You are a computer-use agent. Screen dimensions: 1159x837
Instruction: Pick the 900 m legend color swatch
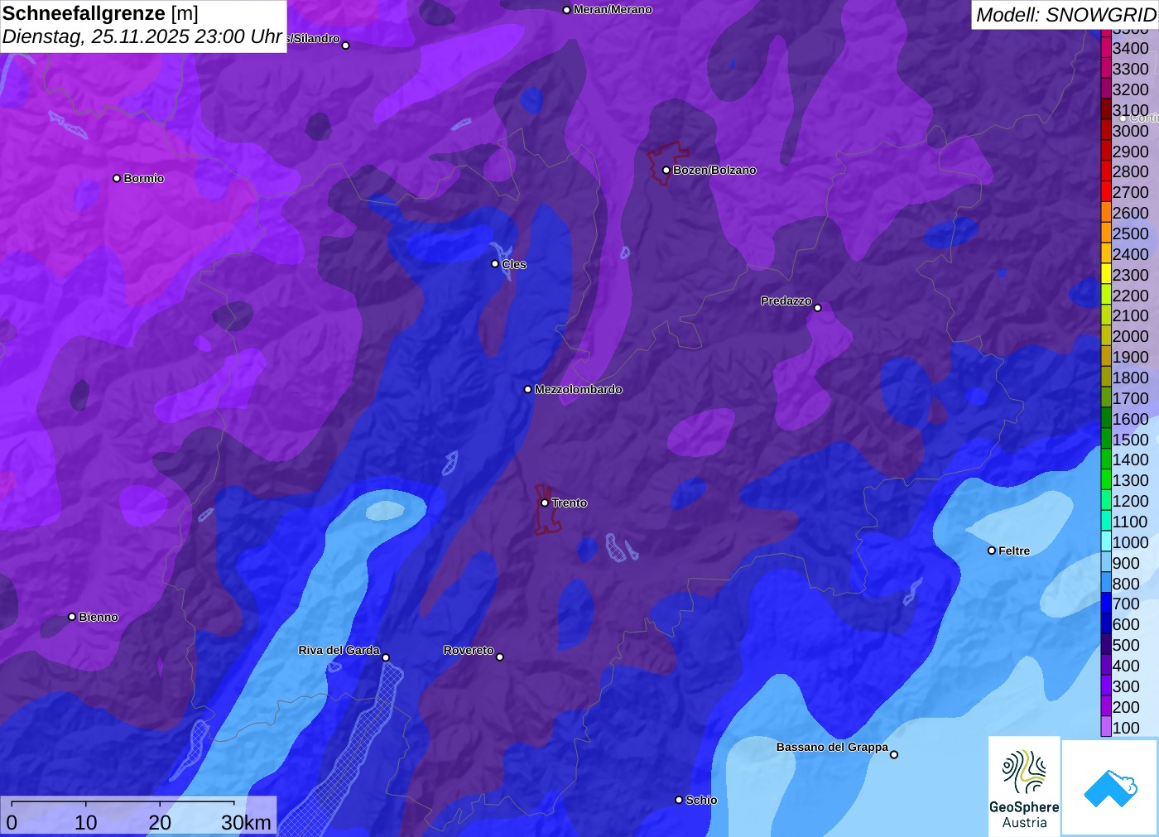pyautogui.click(x=1105, y=563)
